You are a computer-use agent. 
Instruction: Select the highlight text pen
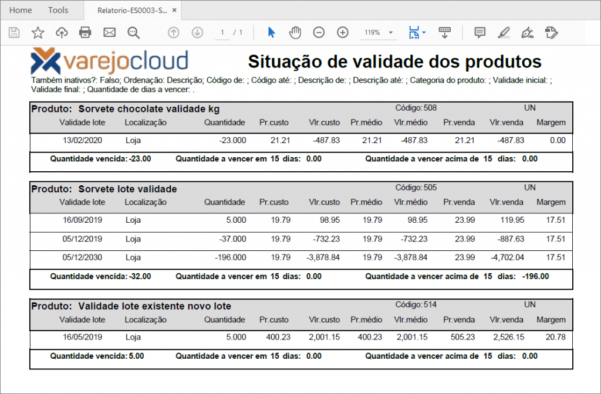coord(503,32)
